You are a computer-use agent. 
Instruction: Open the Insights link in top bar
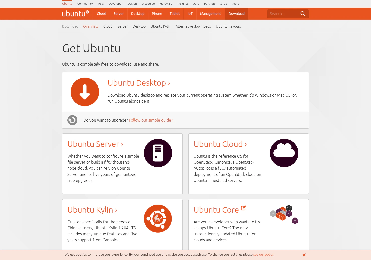coord(183,4)
